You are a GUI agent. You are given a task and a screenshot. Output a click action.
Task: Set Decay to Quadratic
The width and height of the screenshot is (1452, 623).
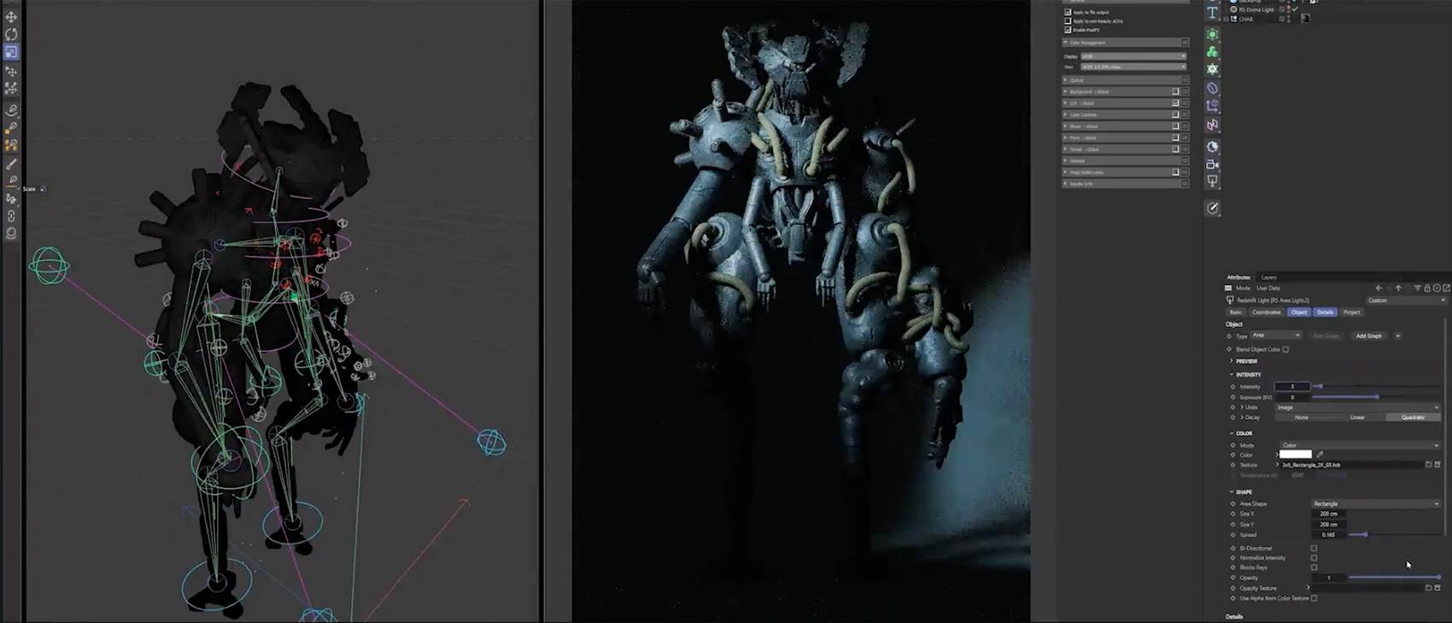[1413, 417]
